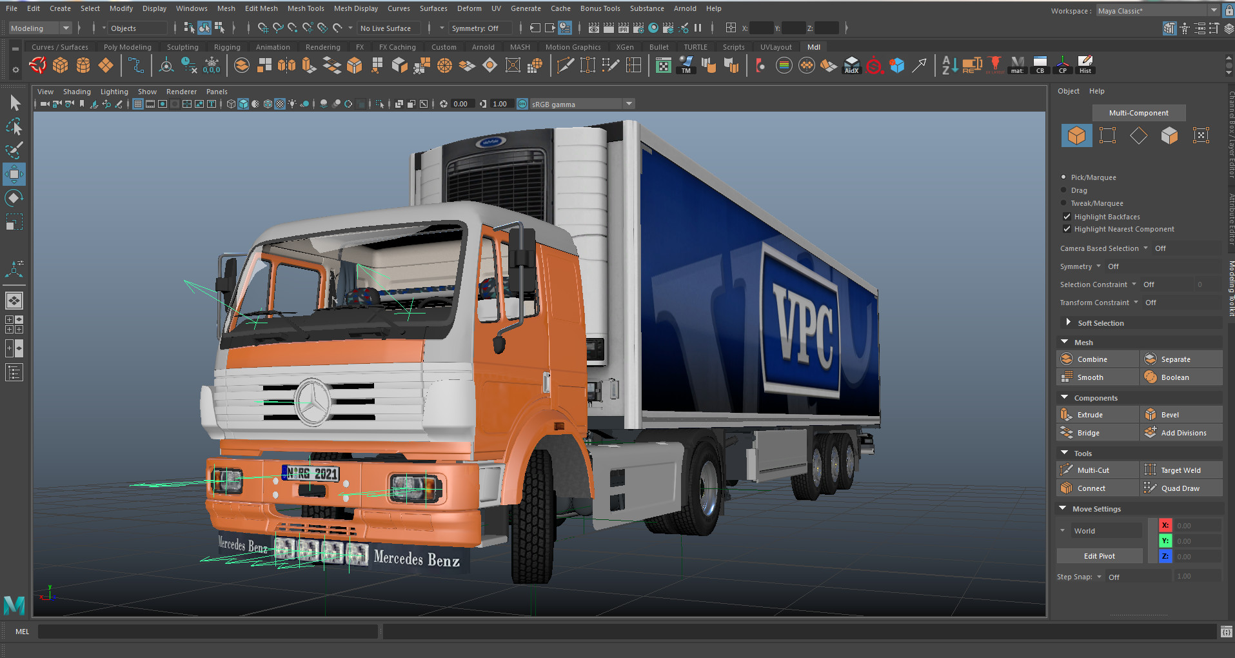Click the red Substance shelf icon
Image resolution: width=1235 pixels, height=658 pixels.
pyautogui.click(x=874, y=65)
